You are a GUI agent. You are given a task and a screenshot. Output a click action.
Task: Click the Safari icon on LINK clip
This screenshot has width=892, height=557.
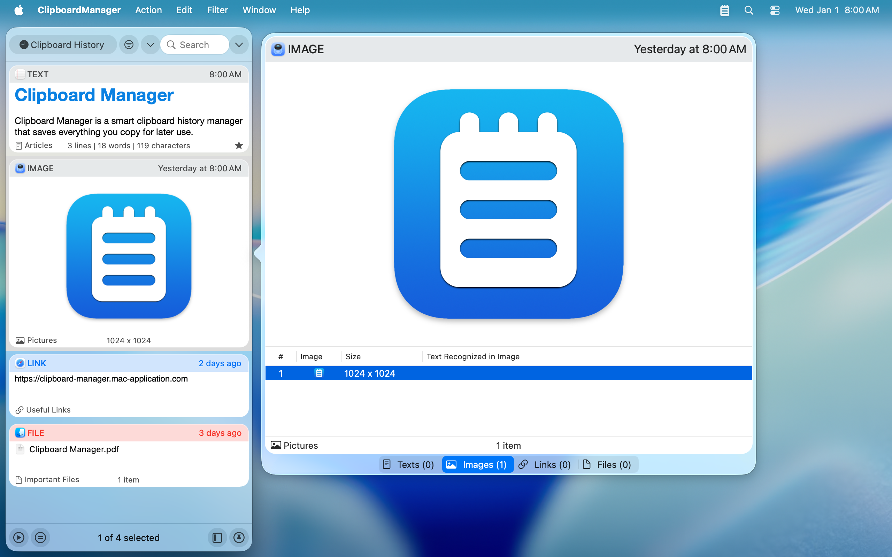[x=20, y=363]
